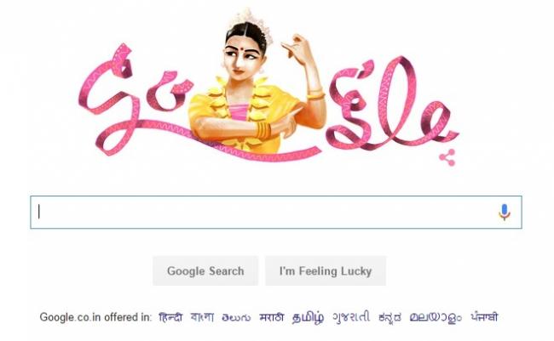554x341 pixels.
Task: Choose the Tamil (தமிழ்) language link
Action: pyautogui.click(x=308, y=317)
